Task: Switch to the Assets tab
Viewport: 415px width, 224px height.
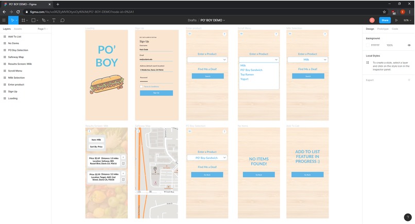Action: click(18, 29)
